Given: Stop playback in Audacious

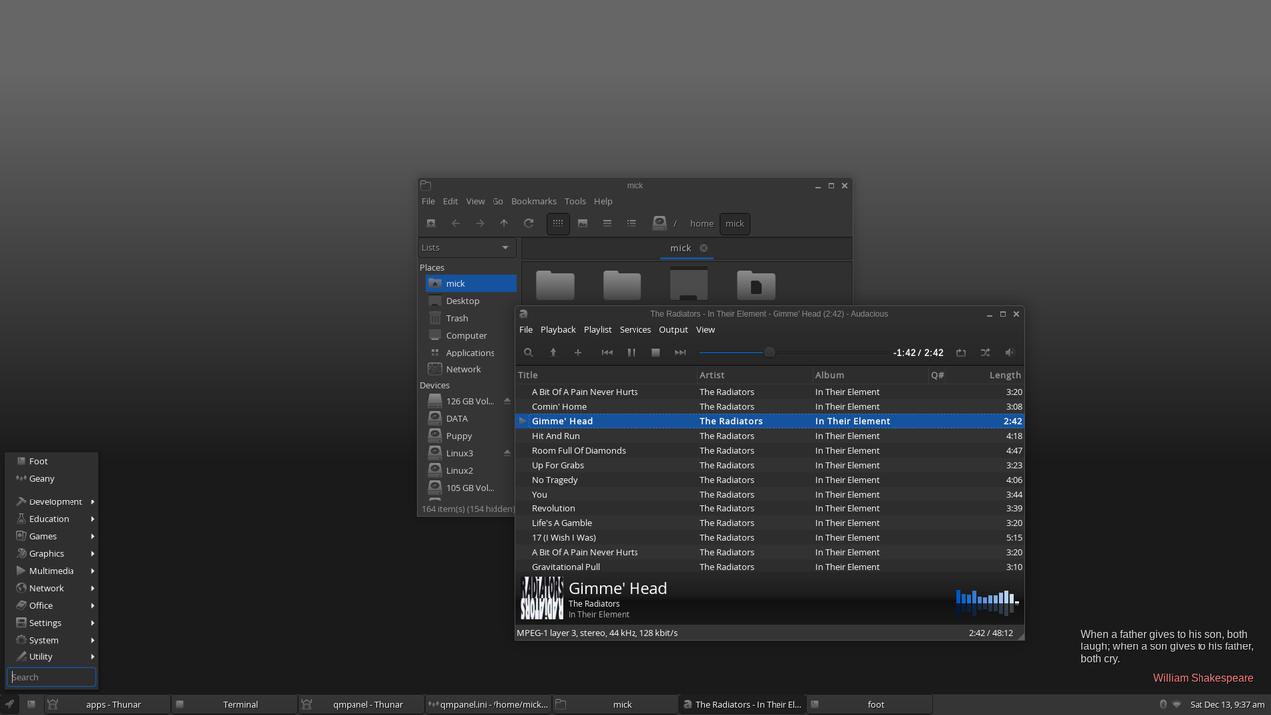Looking at the screenshot, I should click(x=655, y=352).
